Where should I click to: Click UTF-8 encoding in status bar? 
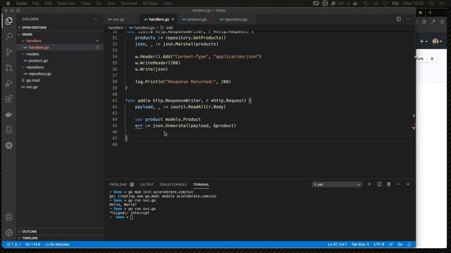pyautogui.click(x=379, y=245)
